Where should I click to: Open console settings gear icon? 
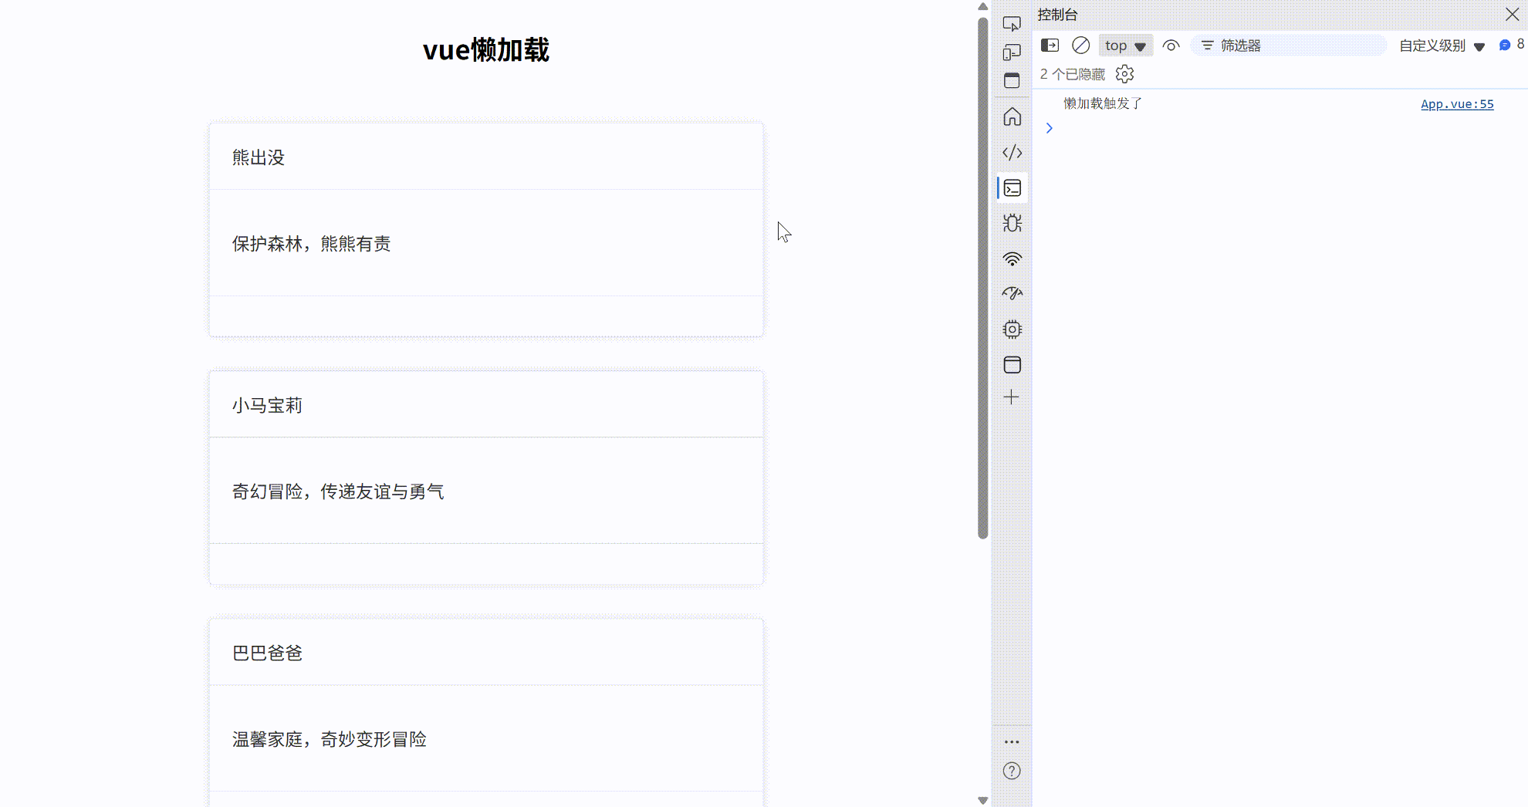pos(1124,74)
